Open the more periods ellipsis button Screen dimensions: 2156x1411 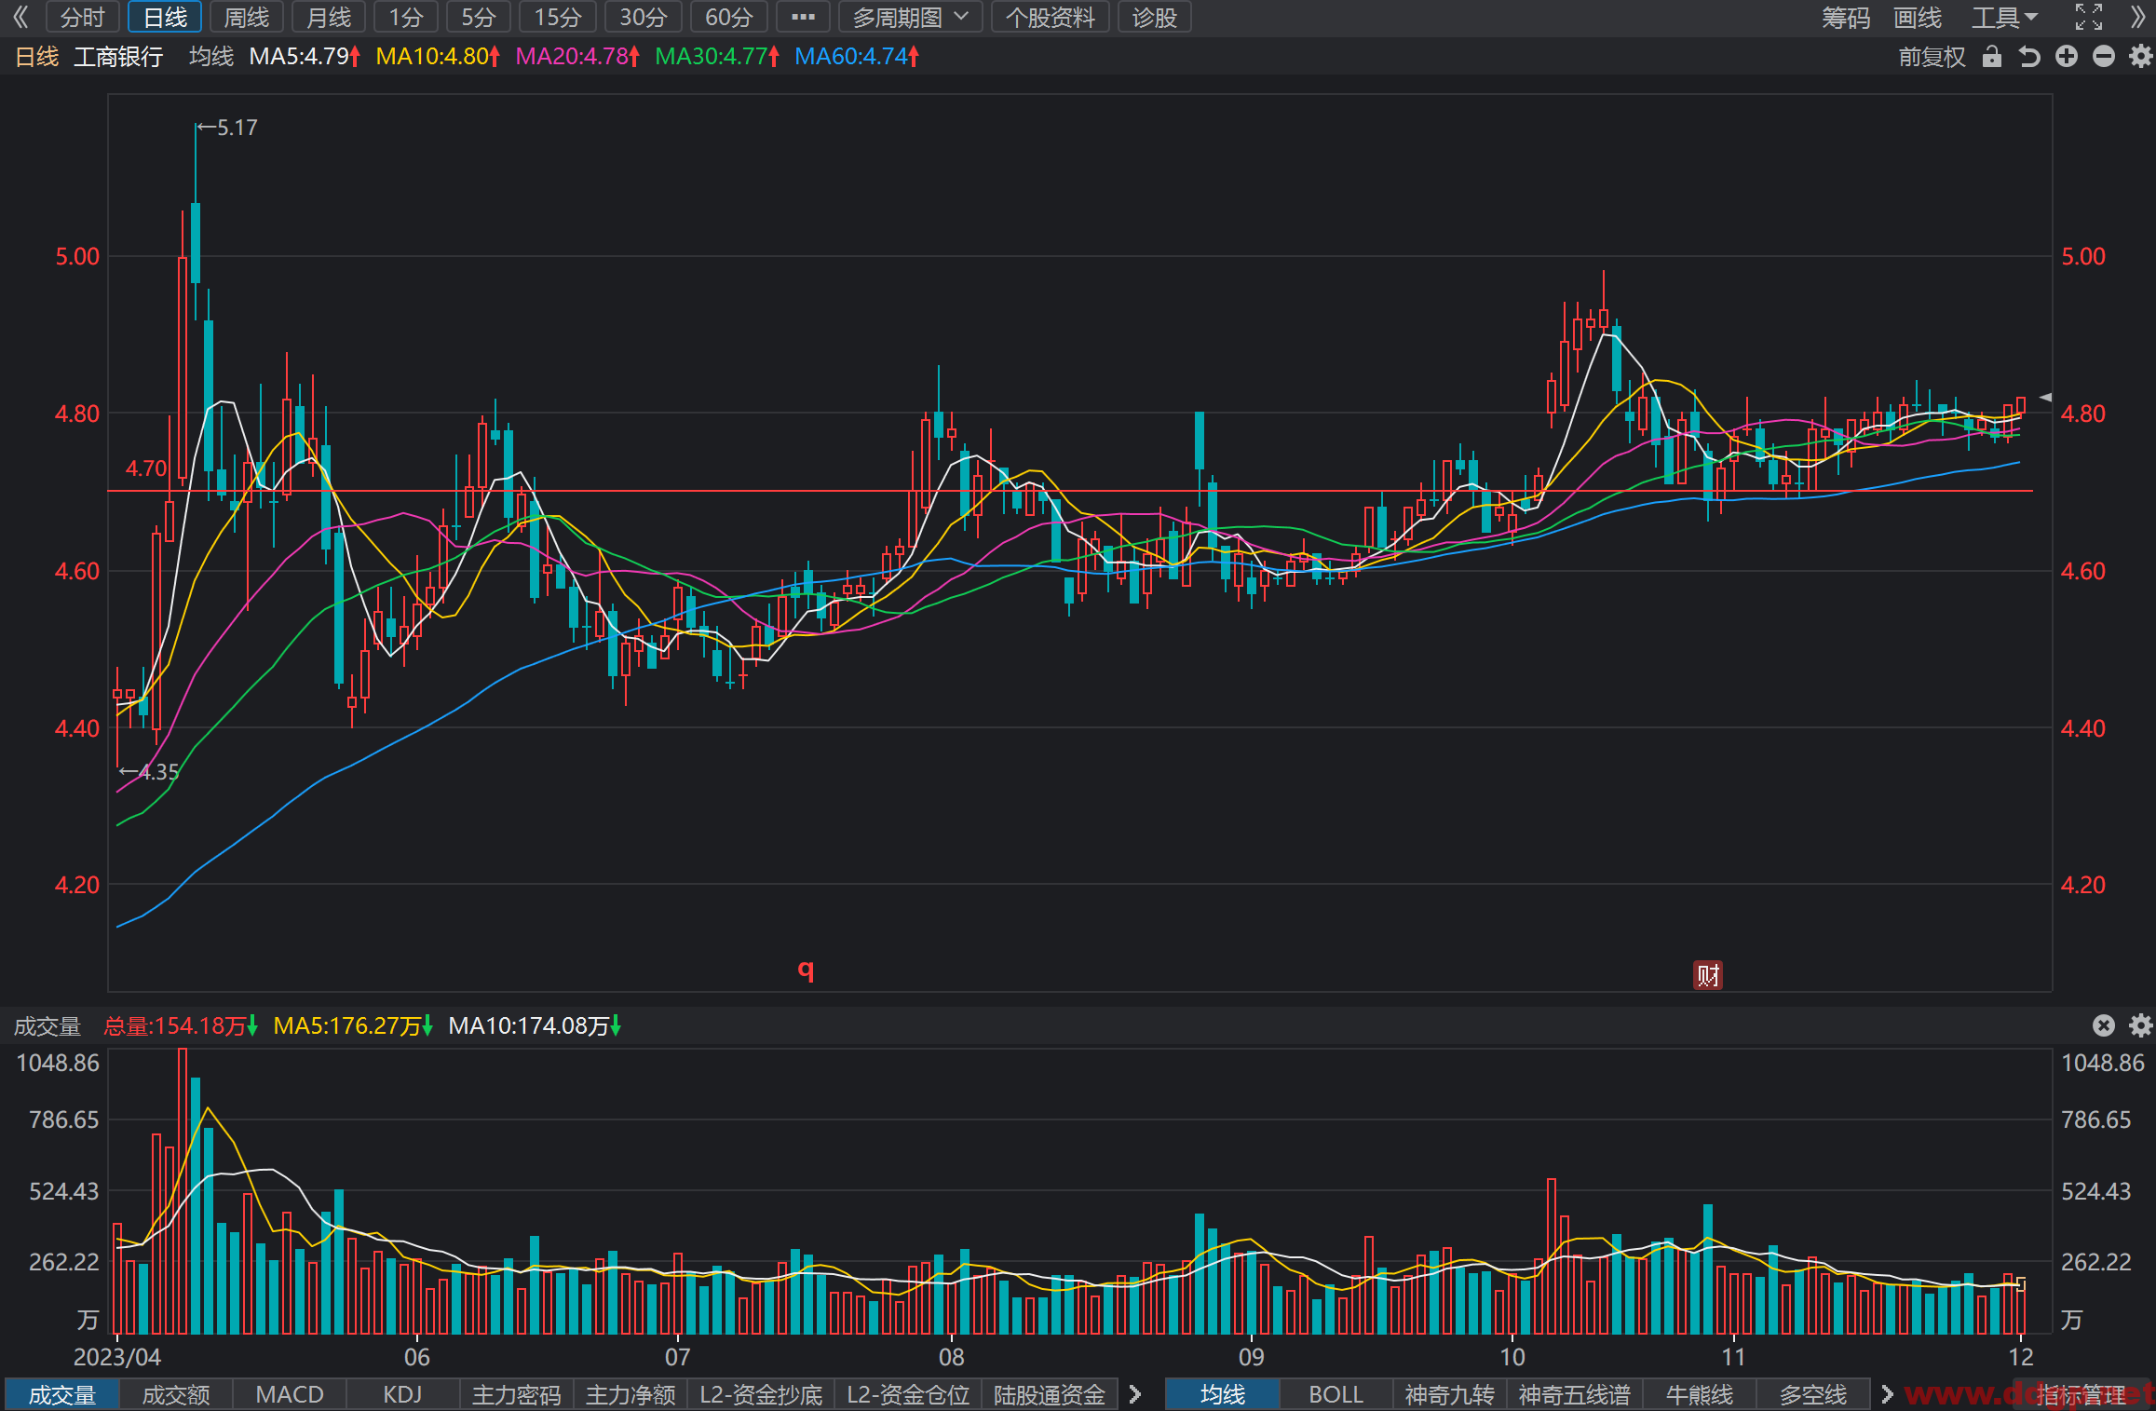[x=803, y=17]
